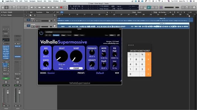Record-enable the Vocals track

[x=37, y=27]
